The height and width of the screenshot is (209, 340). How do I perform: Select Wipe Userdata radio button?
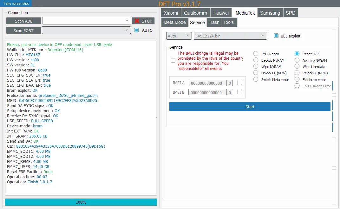point(297,66)
